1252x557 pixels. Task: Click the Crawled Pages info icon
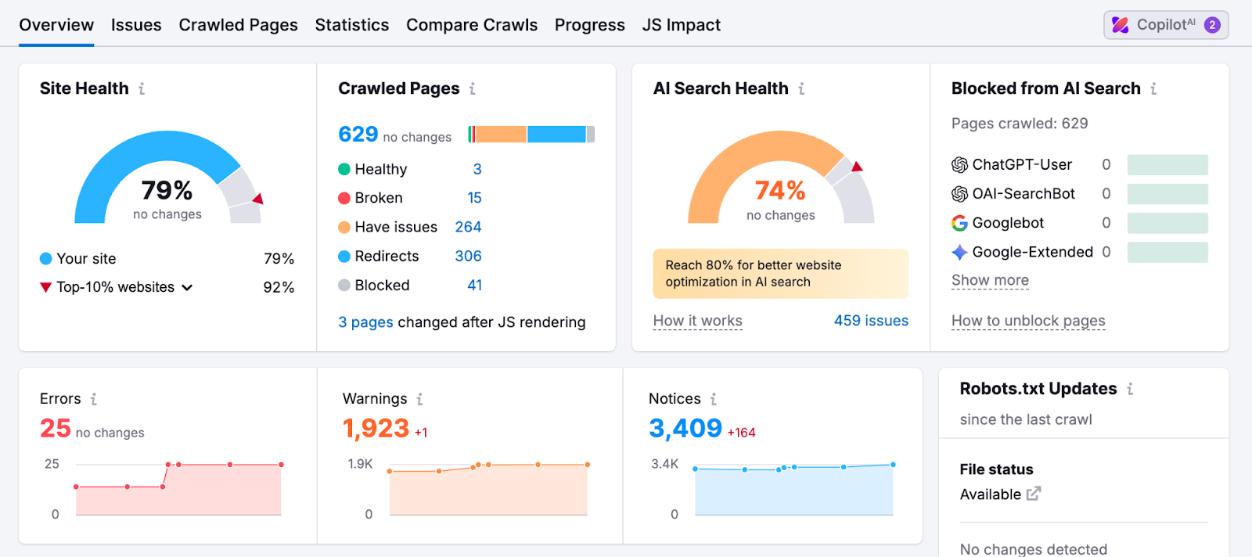[x=473, y=88]
